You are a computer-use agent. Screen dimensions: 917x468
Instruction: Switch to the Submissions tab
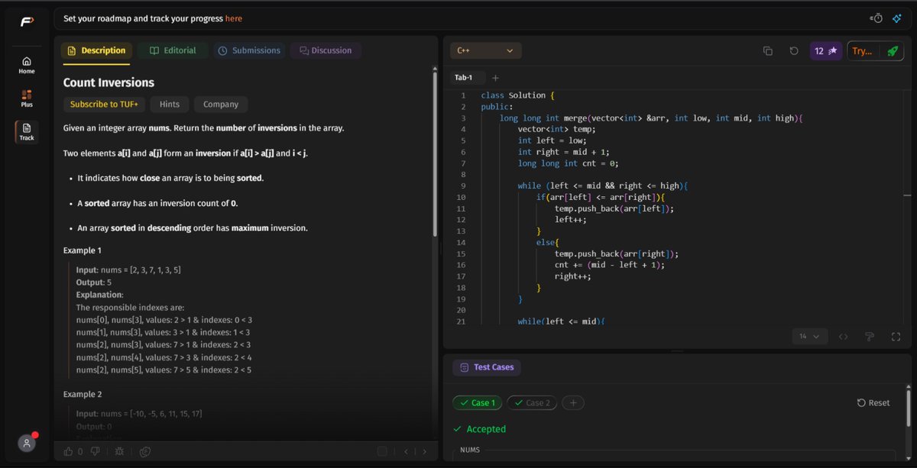tap(248, 50)
